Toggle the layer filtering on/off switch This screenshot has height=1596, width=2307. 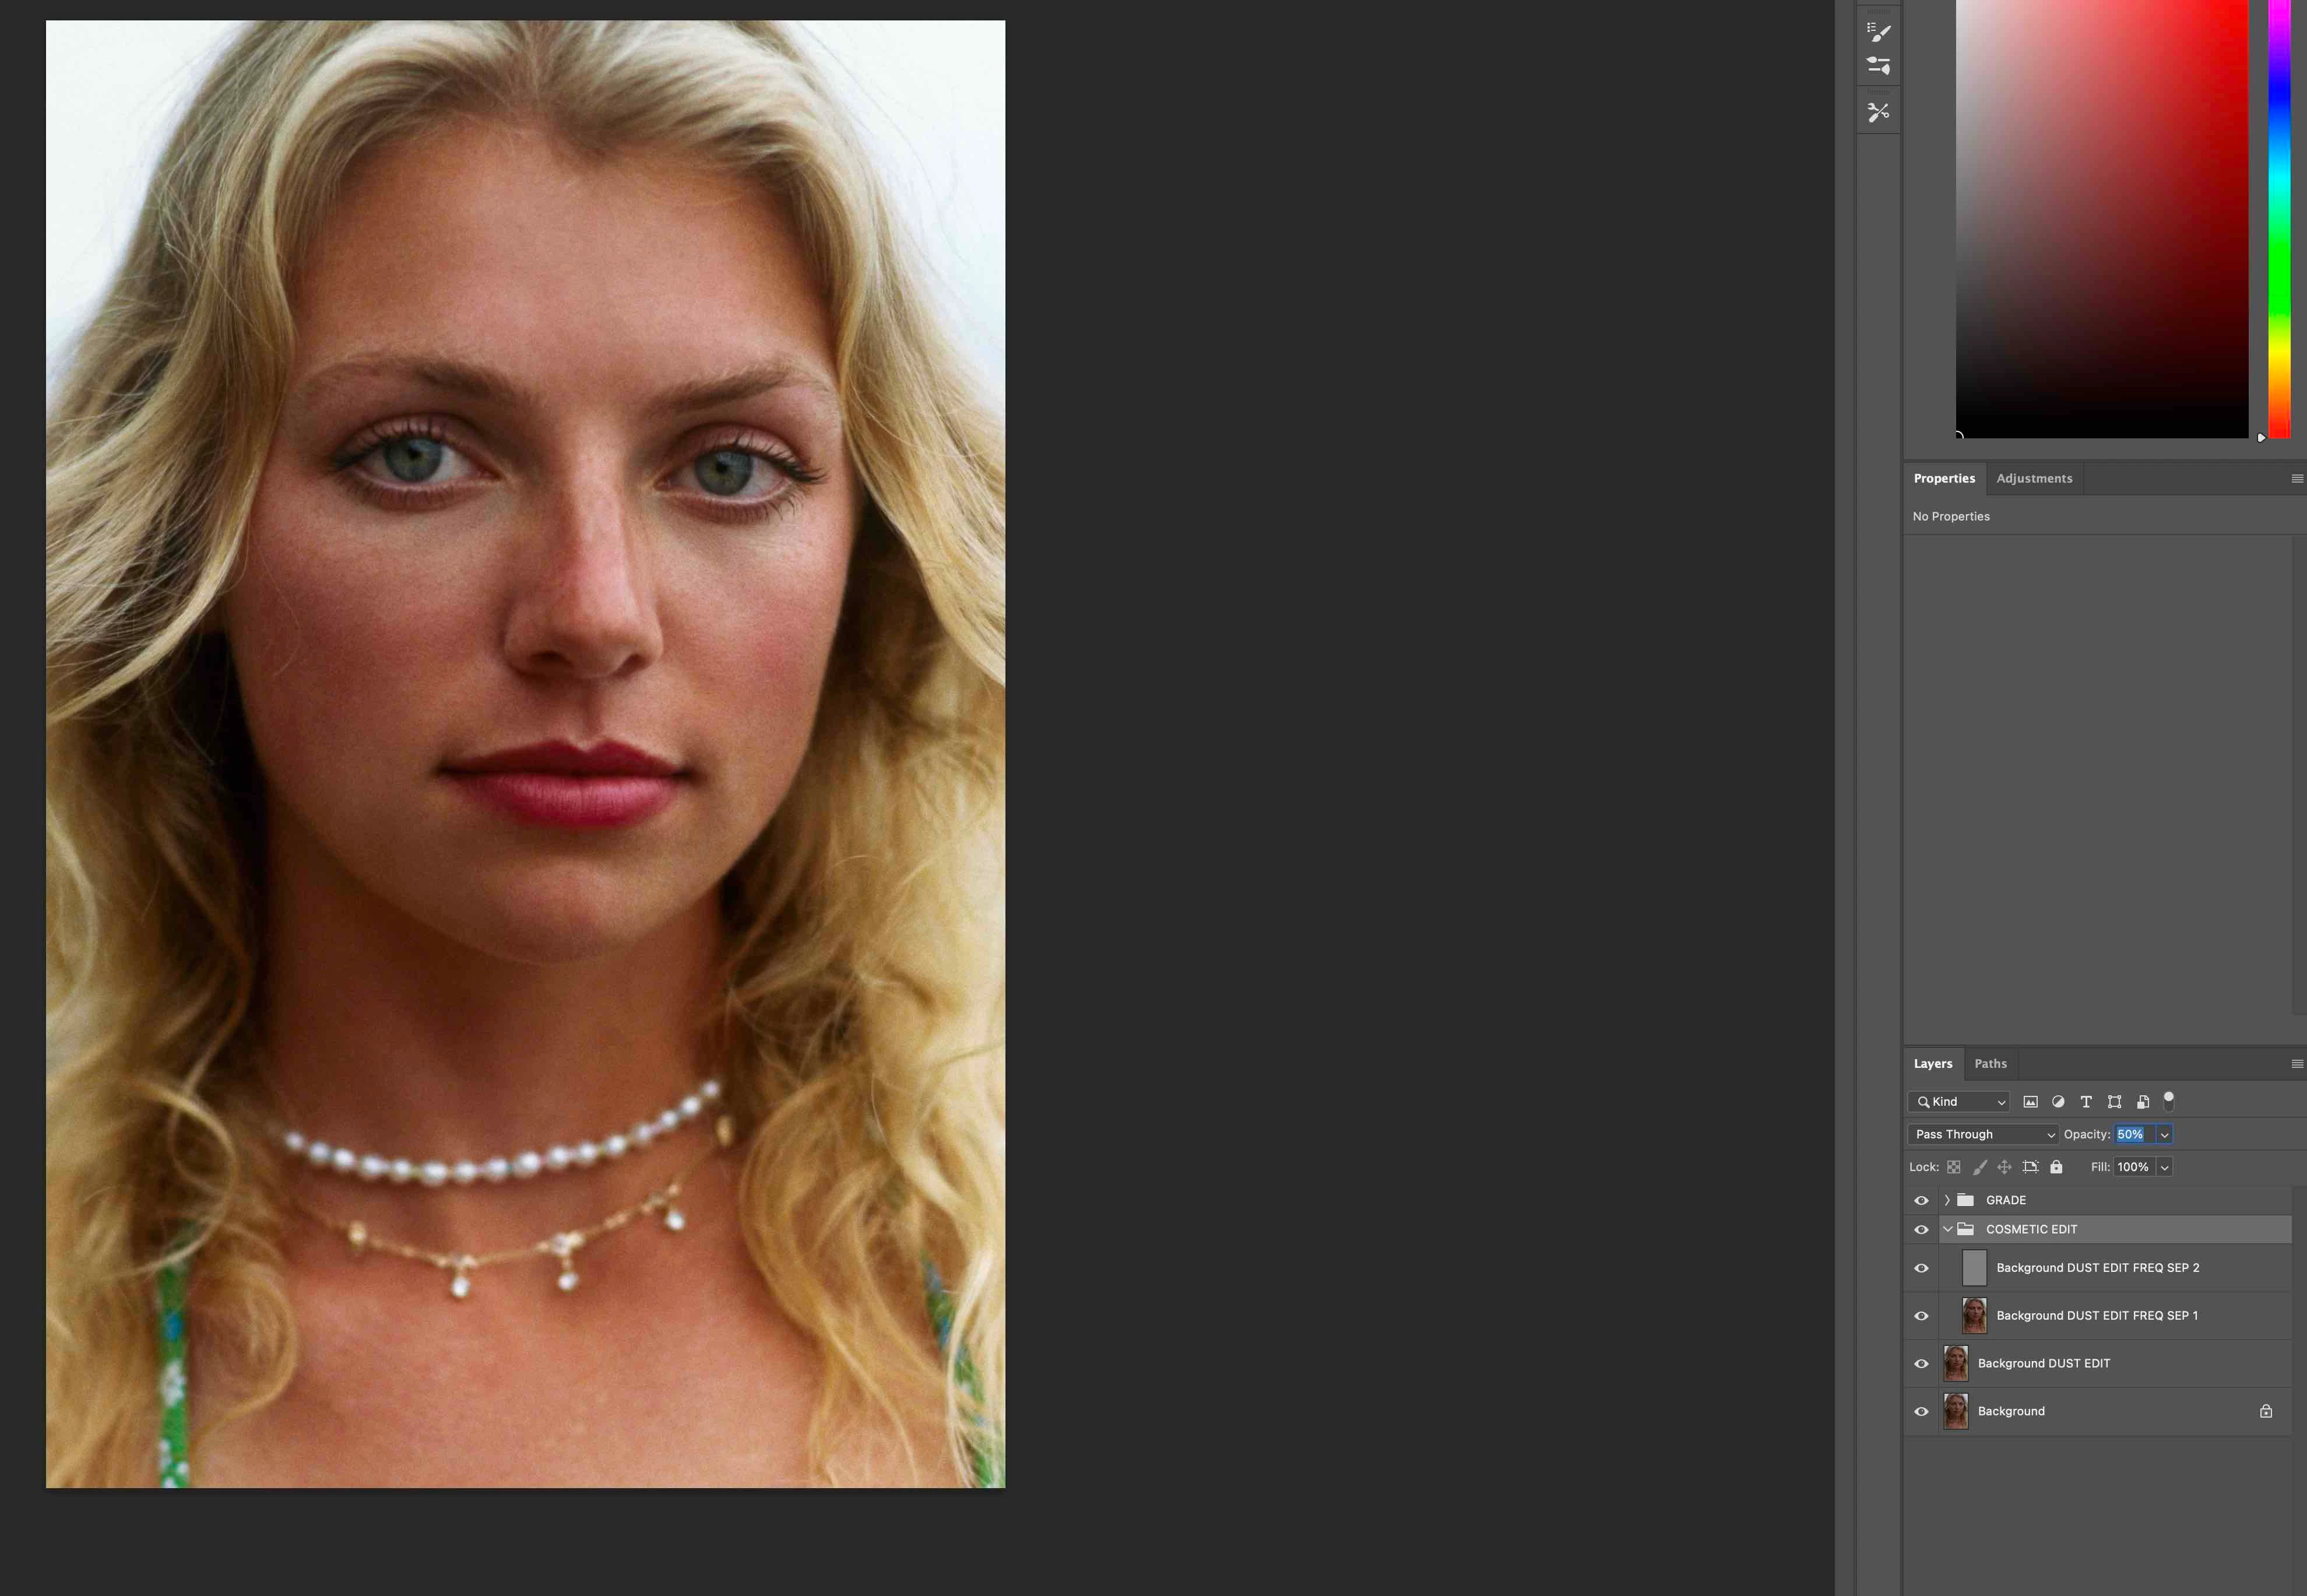click(2169, 1101)
